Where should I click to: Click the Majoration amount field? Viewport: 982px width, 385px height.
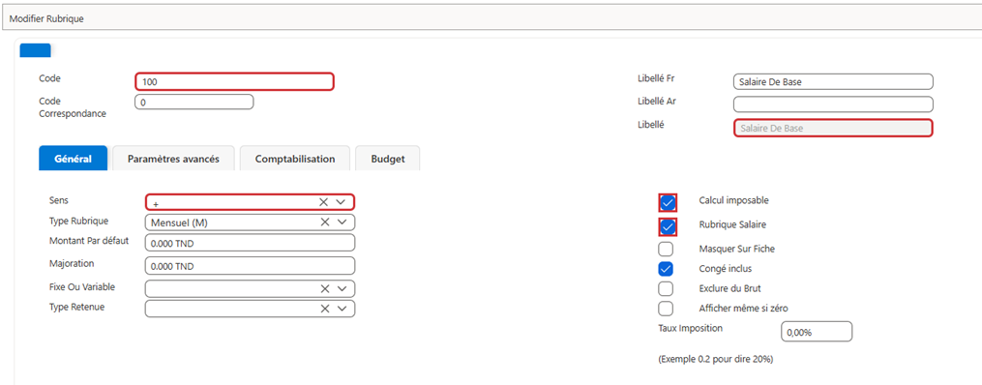tap(250, 266)
